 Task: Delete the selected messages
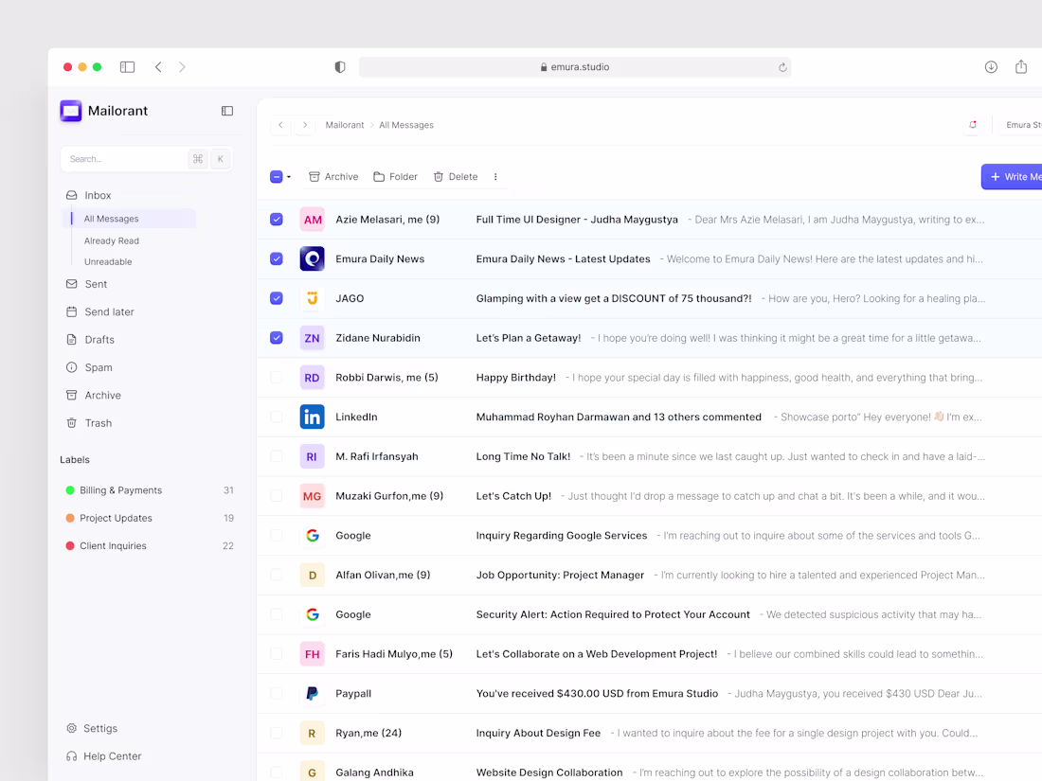(455, 176)
